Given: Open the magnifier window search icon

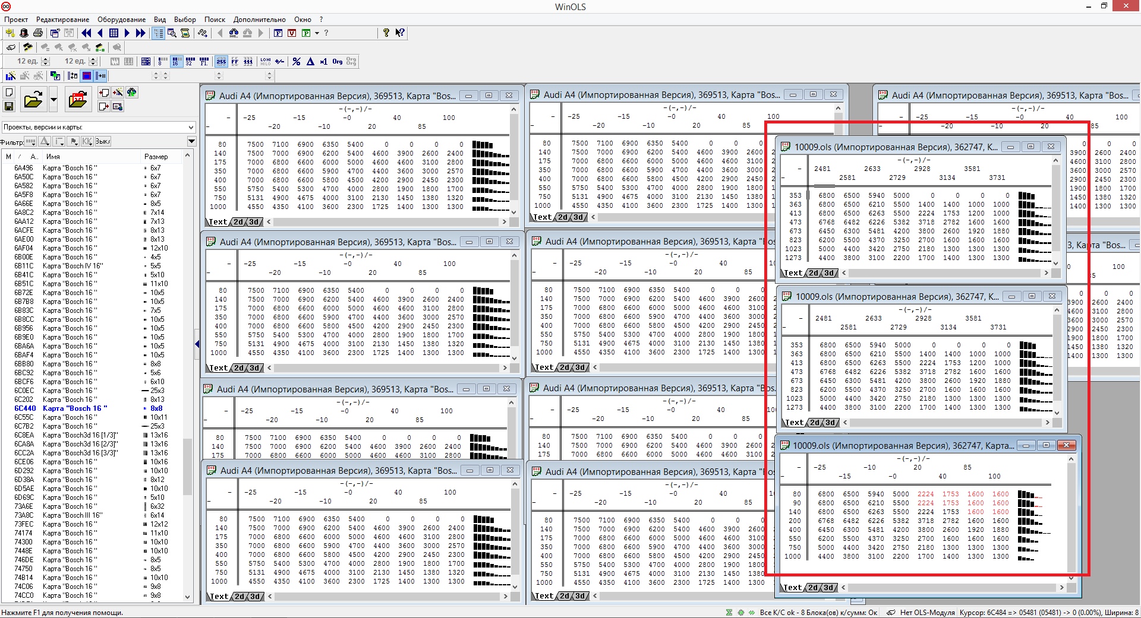Looking at the screenshot, I should click(x=172, y=33).
